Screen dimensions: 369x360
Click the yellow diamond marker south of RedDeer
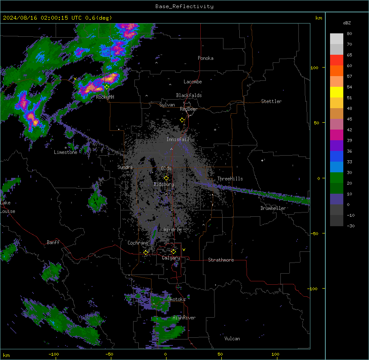[182, 120]
